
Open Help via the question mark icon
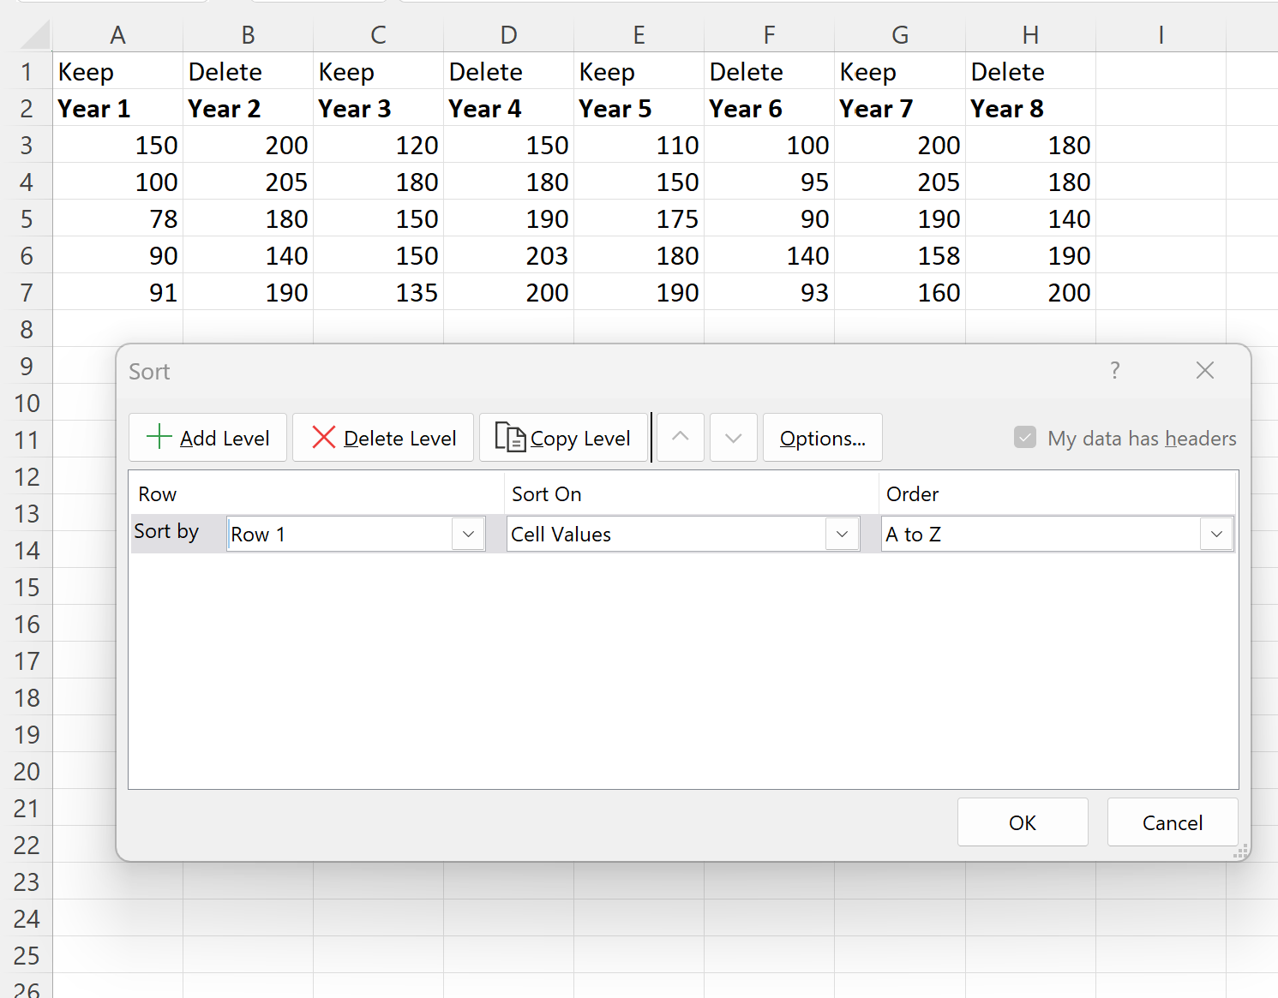click(x=1114, y=370)
